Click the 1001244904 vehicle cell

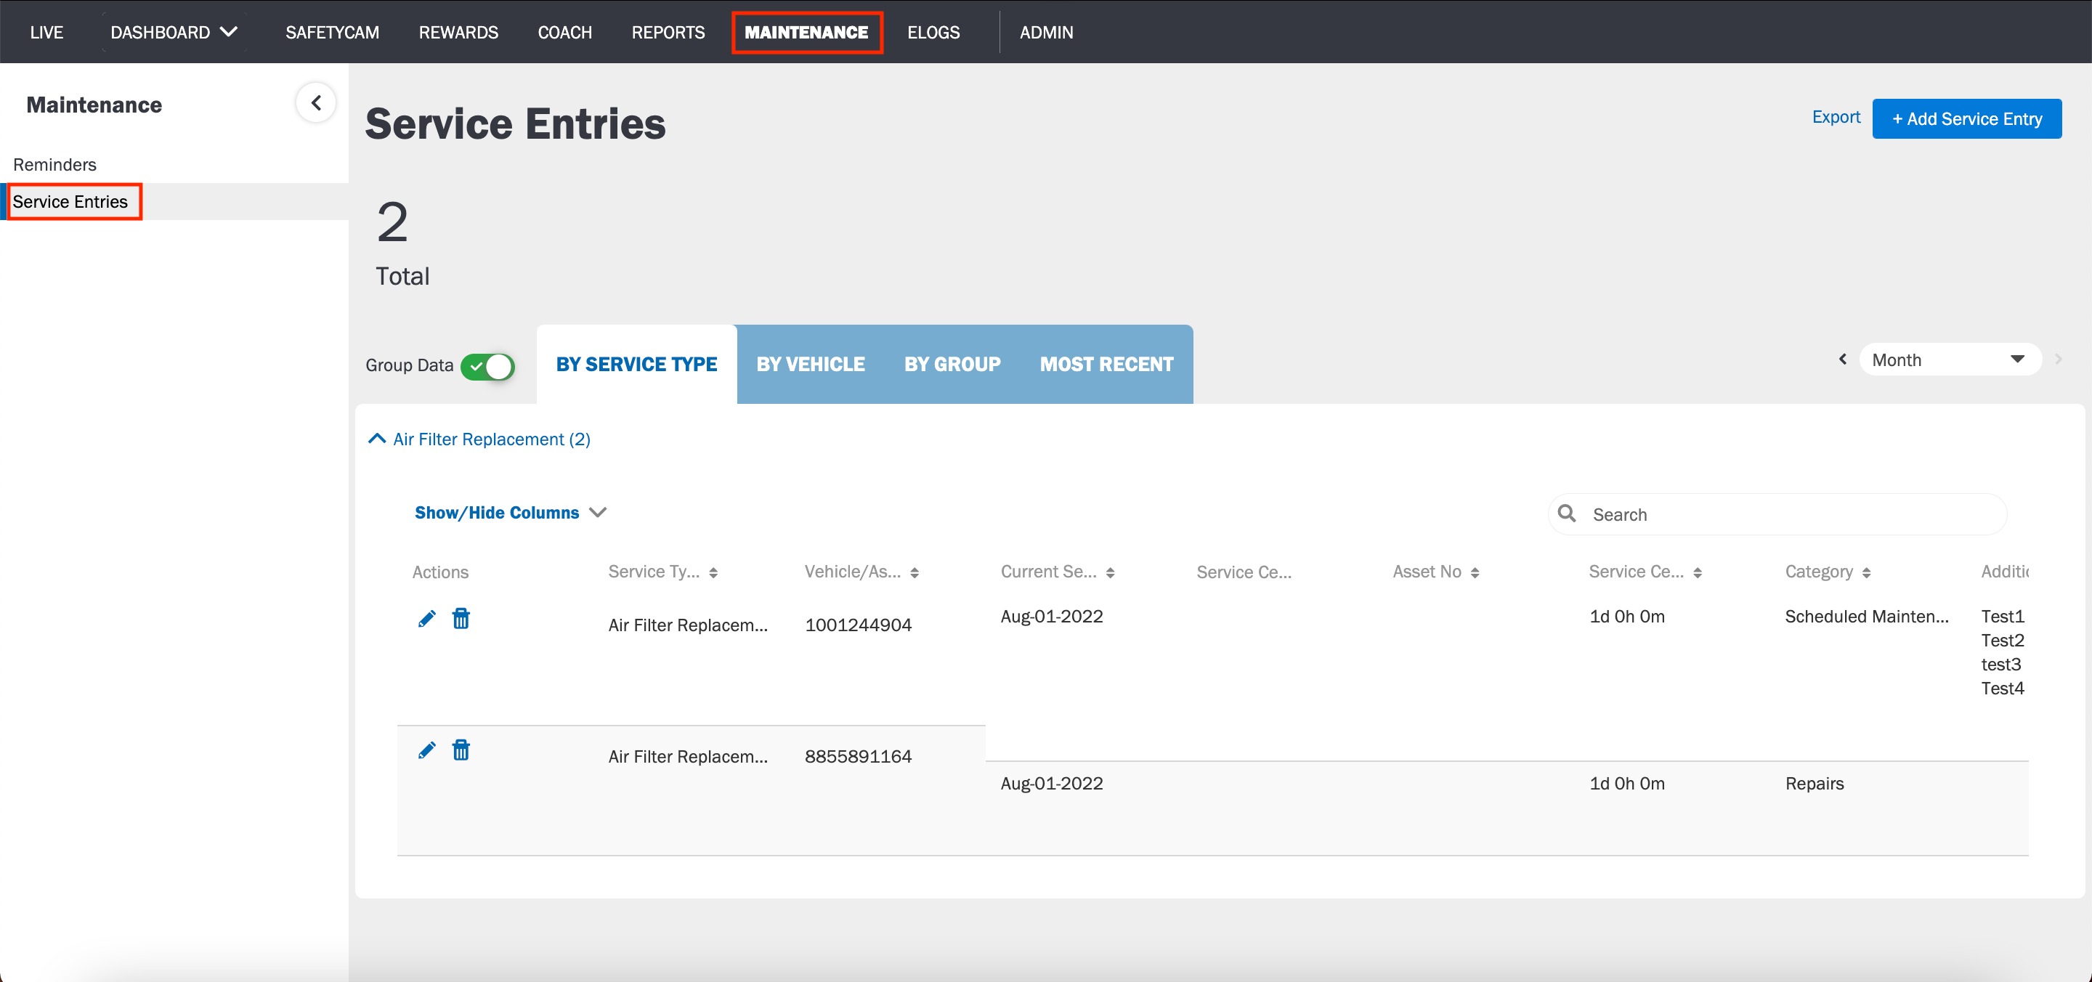pos(858,625)
